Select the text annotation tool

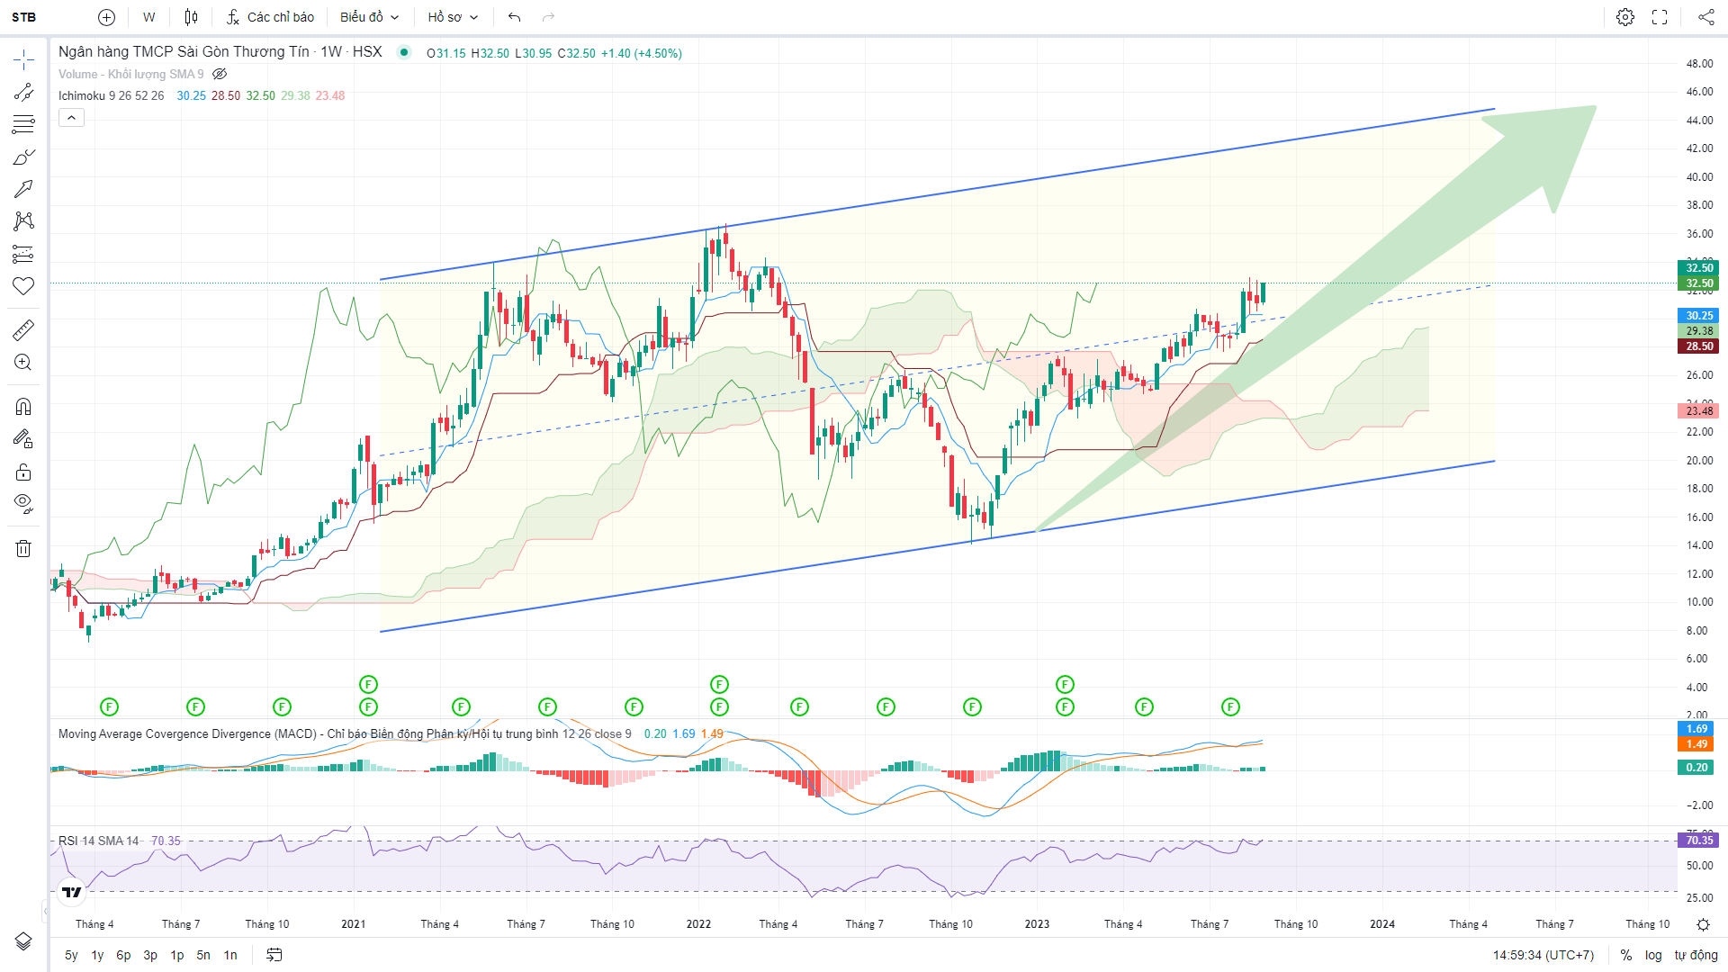pos(23,188)
